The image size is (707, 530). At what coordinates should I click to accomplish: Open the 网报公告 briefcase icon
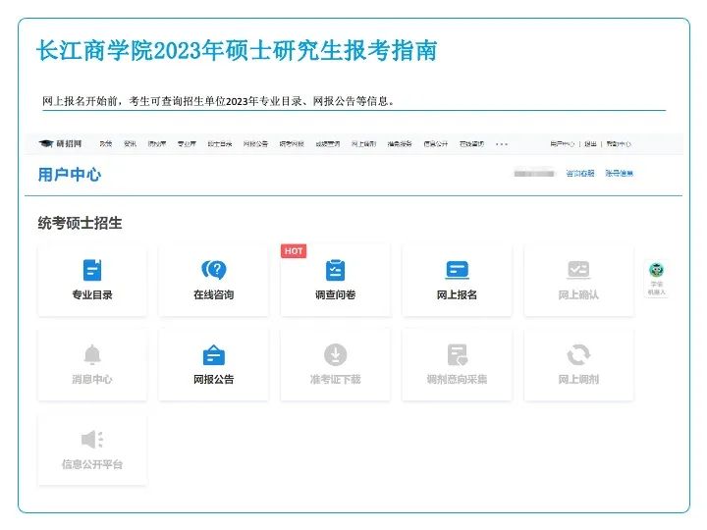214,354
